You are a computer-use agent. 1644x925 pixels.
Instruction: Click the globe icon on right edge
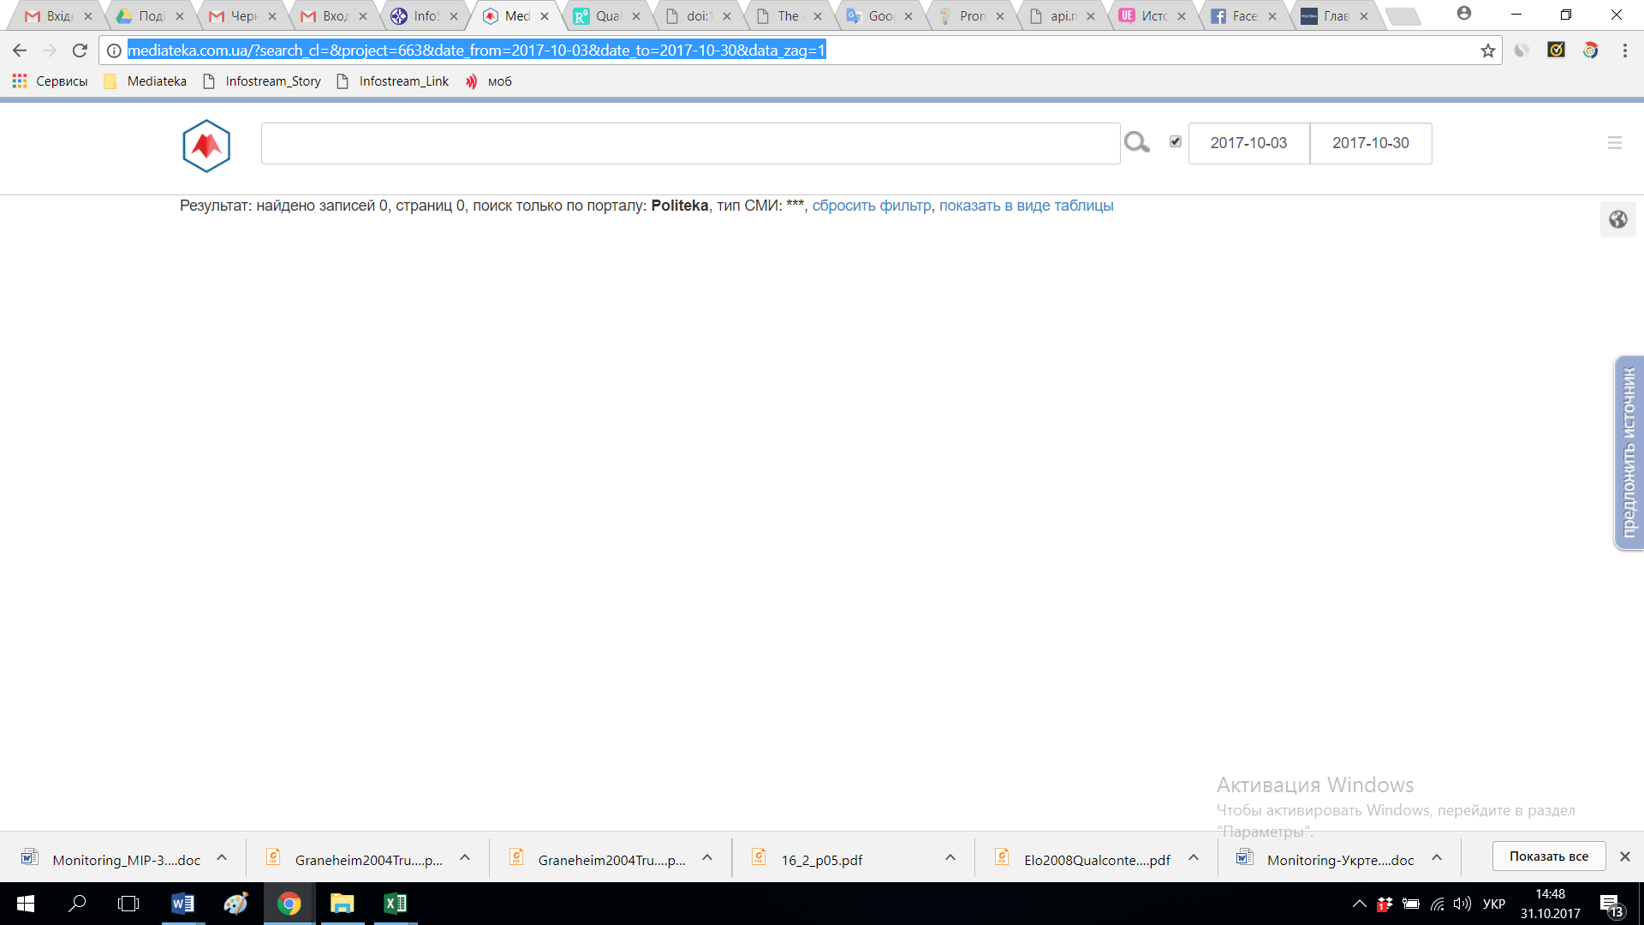coord(1617,219)
